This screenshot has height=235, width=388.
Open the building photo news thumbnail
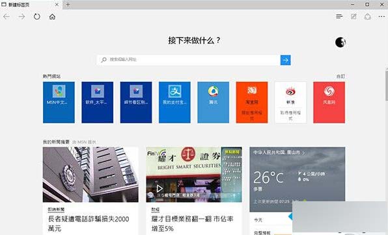(x=90, y=175)
